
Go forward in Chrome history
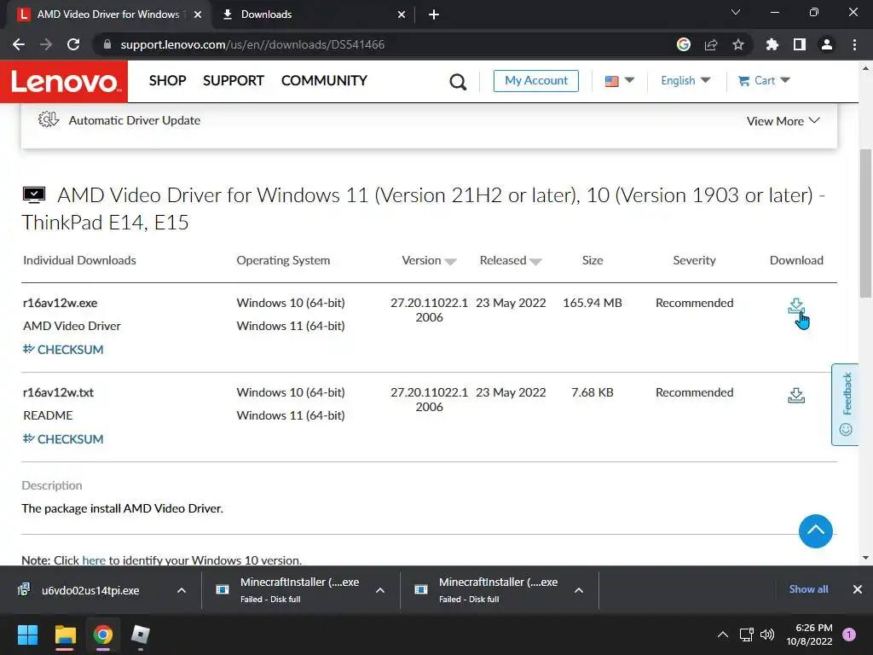(x=46, y=44)
